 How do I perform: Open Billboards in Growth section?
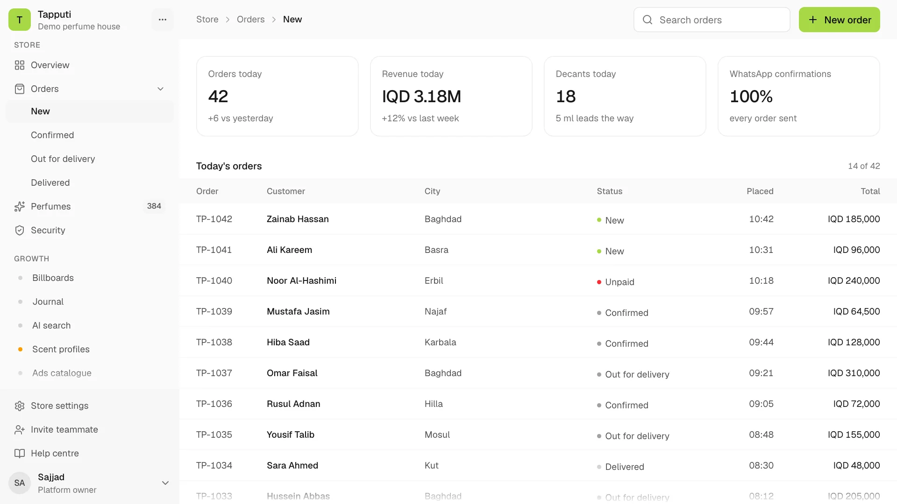pyautogui.click(x=90, y=278)
